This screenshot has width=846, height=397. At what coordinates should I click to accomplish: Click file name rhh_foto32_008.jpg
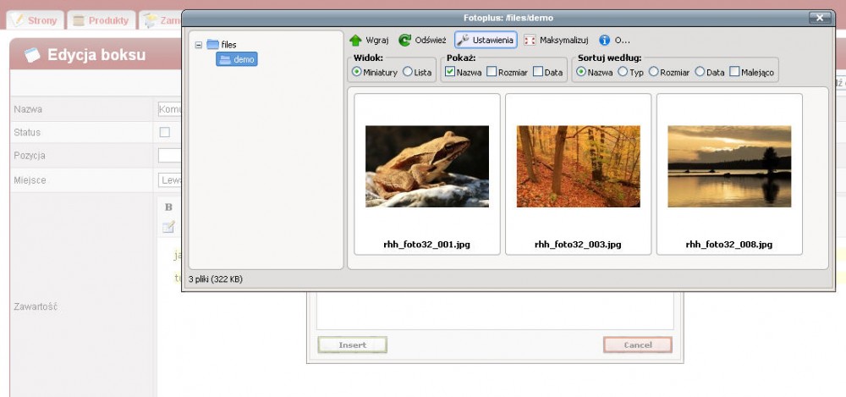(729, 245)
